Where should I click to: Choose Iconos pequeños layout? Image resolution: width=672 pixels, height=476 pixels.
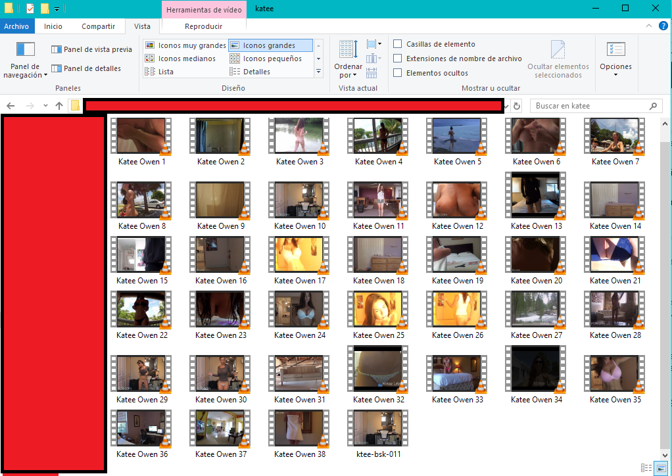[266, 59]
